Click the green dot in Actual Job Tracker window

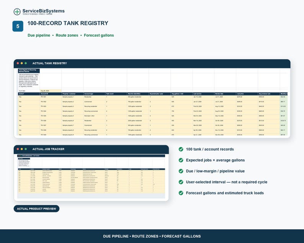tap(26, 149)
